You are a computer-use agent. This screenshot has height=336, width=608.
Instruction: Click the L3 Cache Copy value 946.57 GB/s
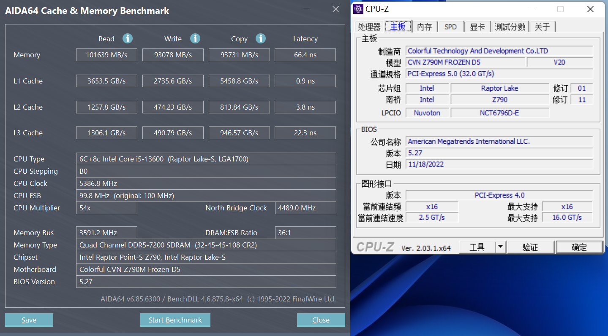click(x=239, y=133)
